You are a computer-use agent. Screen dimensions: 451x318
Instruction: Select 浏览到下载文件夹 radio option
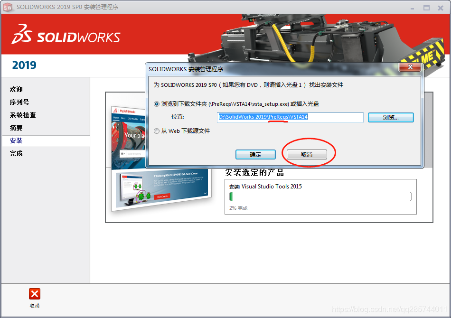tap(157, 104)
